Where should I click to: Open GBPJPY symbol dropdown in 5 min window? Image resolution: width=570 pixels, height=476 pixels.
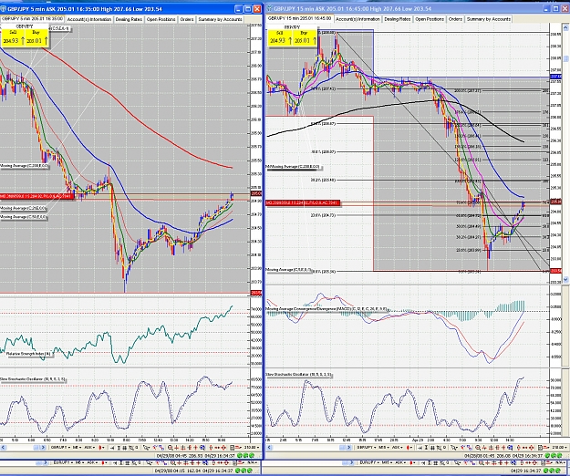click(x=60, y=448)
